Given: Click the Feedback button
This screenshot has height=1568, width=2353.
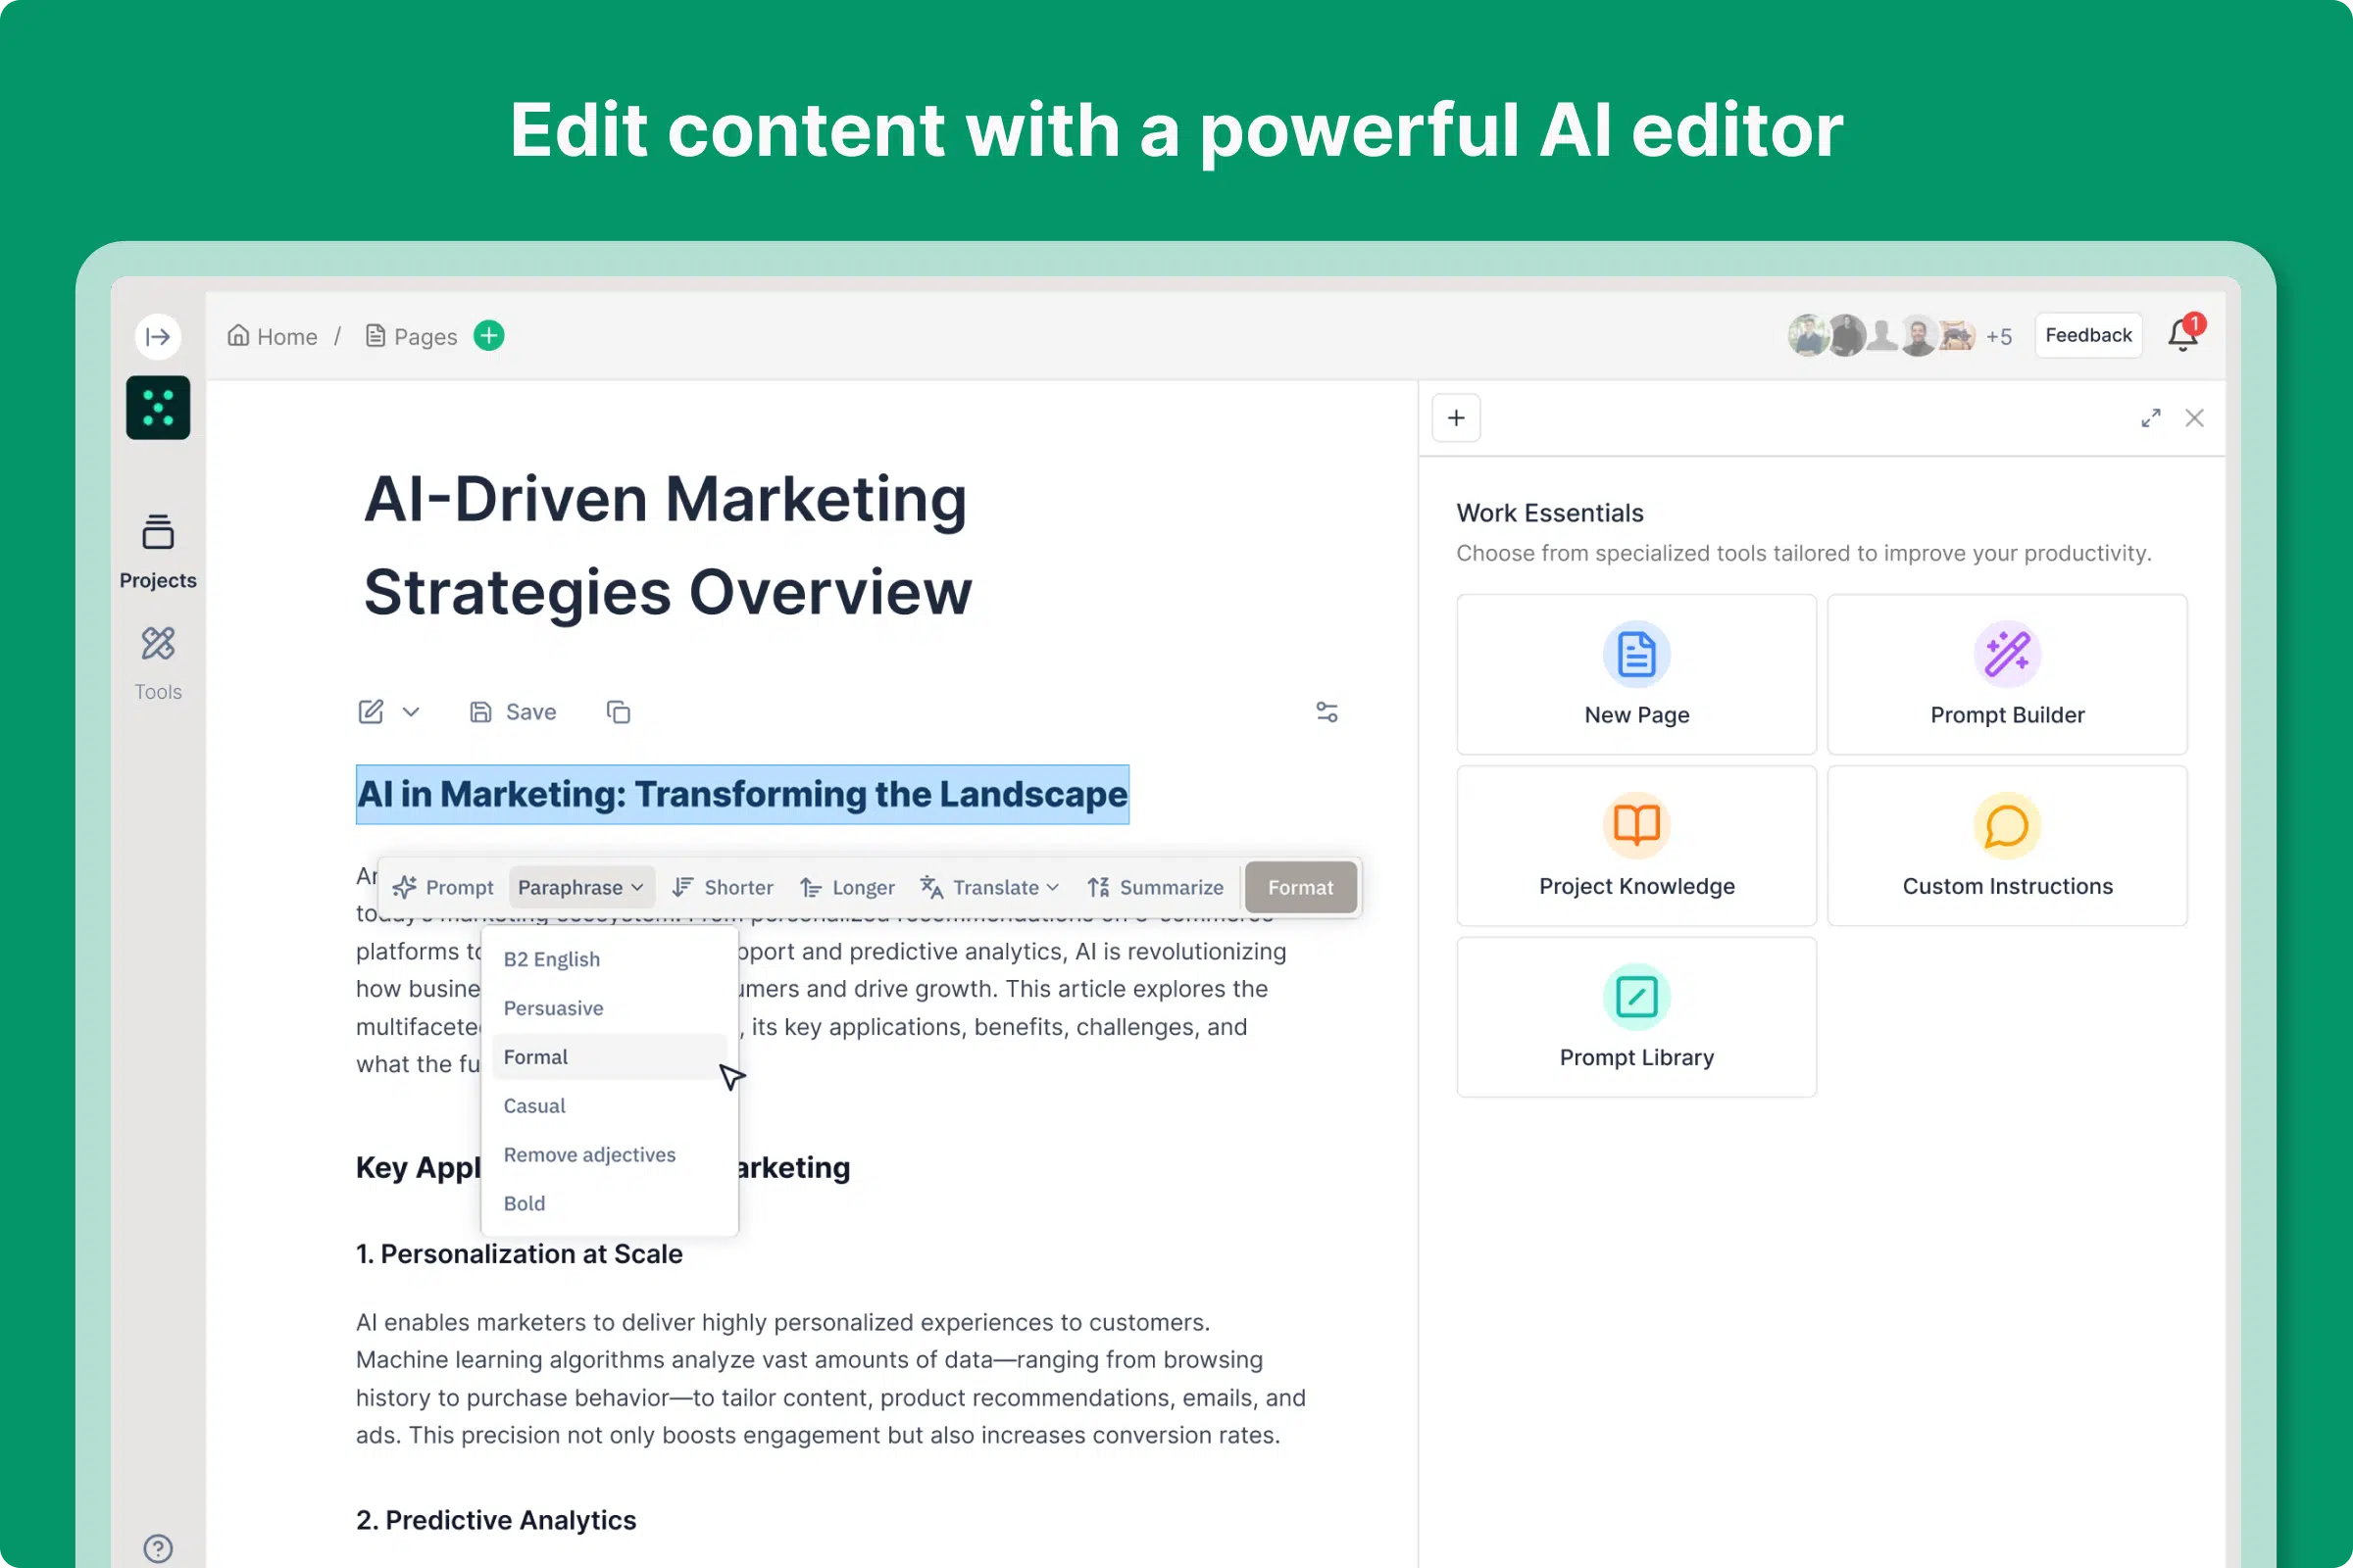Looking at the screenshot, I should 2088,335.
